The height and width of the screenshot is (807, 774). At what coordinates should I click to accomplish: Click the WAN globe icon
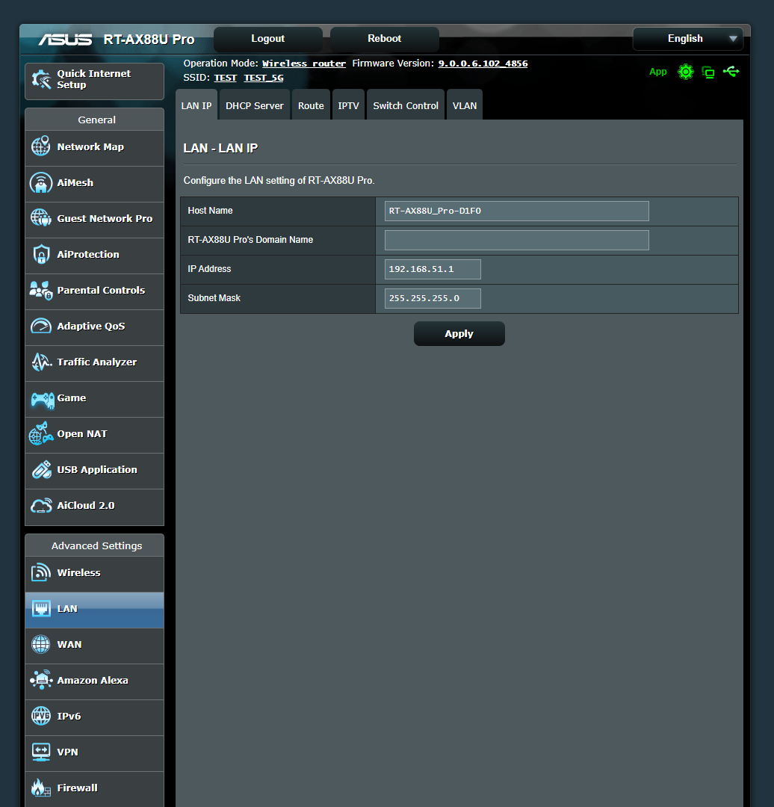pyautogui.click(x=40, y=644)
